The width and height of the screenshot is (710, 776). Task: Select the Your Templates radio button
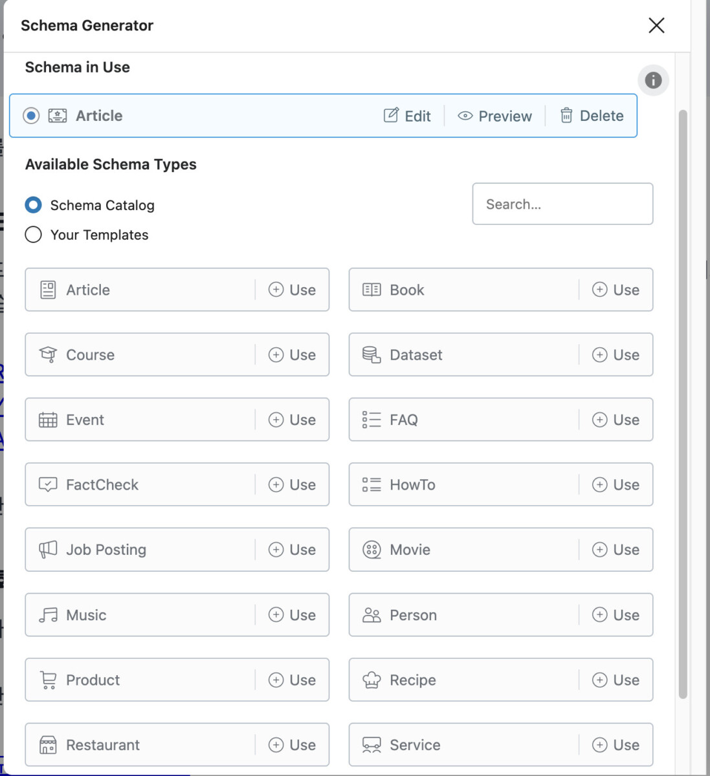click(33, 234)
